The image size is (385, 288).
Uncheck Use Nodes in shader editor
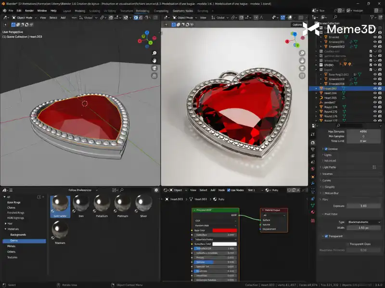[229, 190]
